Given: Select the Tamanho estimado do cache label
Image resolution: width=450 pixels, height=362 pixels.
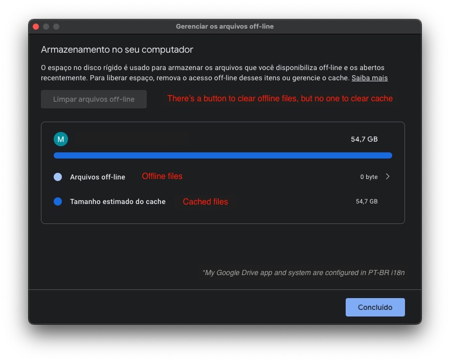Looking at the screenshot, I should point(118,201).
